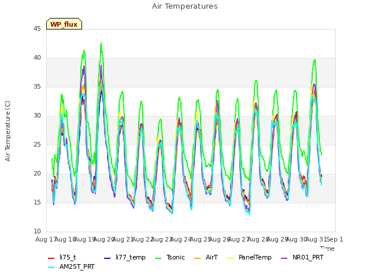Click the orange AirT legend swatch
Screen dimensions: 370x278
(197, 258)
